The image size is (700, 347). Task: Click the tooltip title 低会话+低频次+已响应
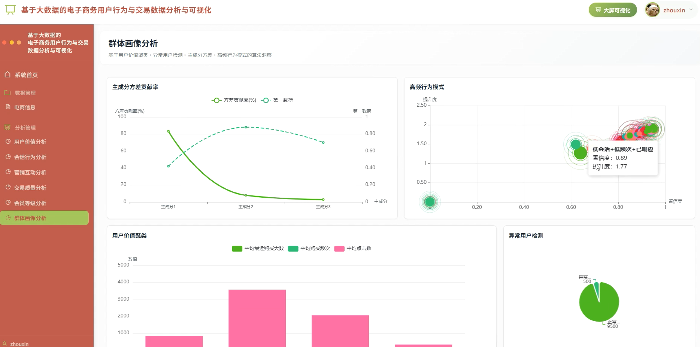coord(623,149)
